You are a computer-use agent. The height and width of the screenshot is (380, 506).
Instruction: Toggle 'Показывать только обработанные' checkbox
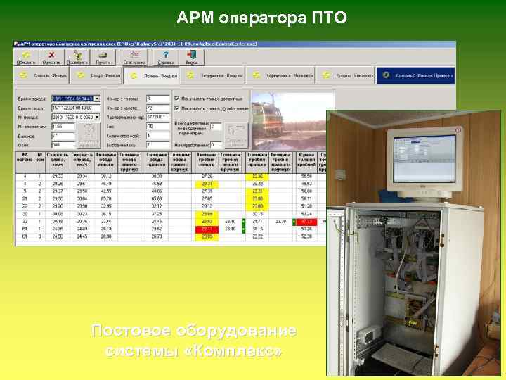(176, 108)
